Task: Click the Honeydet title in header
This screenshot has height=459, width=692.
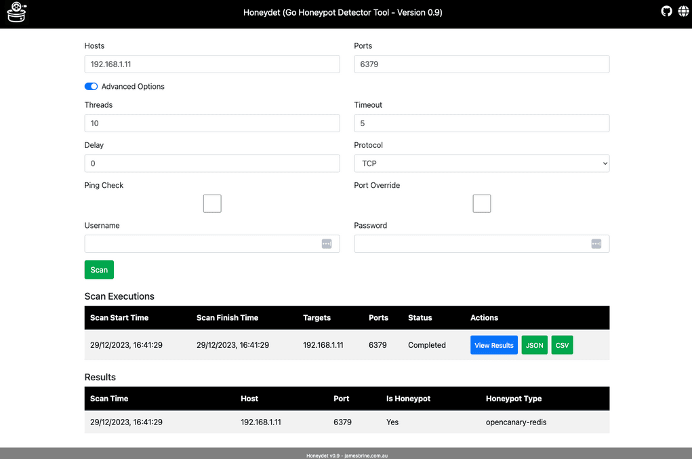Action: [342, 12]
